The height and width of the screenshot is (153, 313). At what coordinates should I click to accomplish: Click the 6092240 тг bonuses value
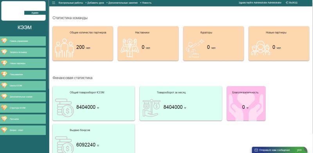coord(88,145)
